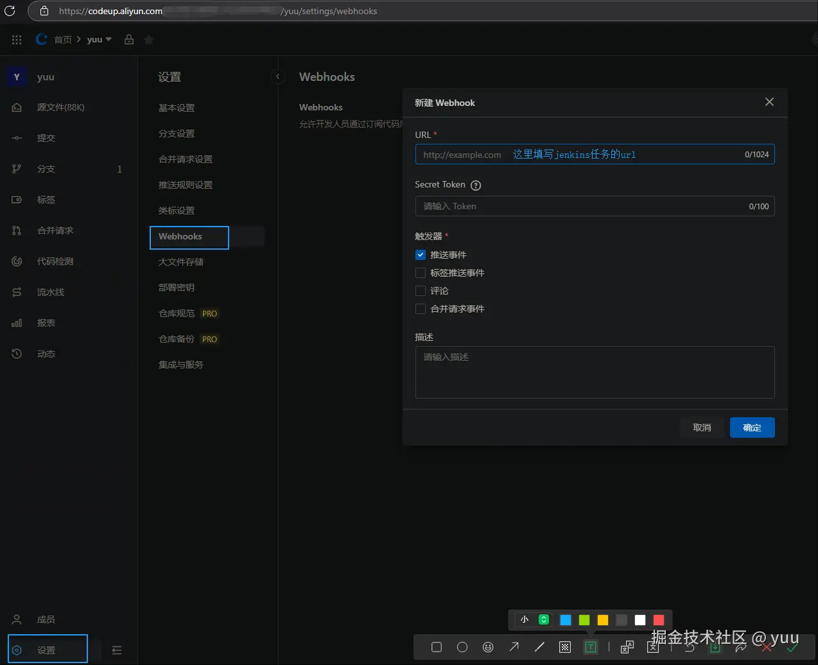The height and width of the screenshot is (665, 818).
Task: Open the emoji sticker tool
Action: click(488, 647)
